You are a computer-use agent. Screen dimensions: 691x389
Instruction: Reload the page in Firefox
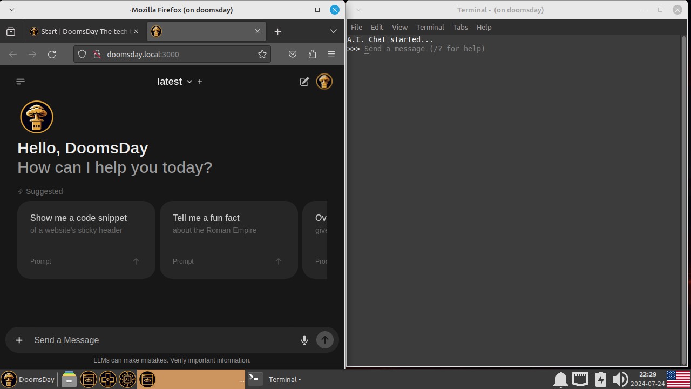coord(52,54)
